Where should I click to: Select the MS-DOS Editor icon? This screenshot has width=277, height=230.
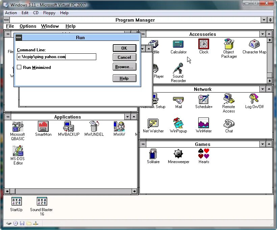click(18, 151)
